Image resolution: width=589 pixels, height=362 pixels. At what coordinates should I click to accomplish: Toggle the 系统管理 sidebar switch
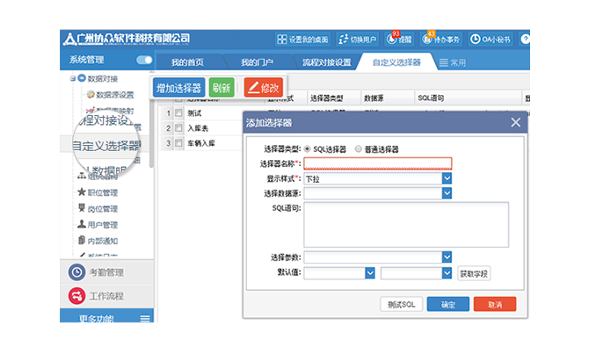144,60
